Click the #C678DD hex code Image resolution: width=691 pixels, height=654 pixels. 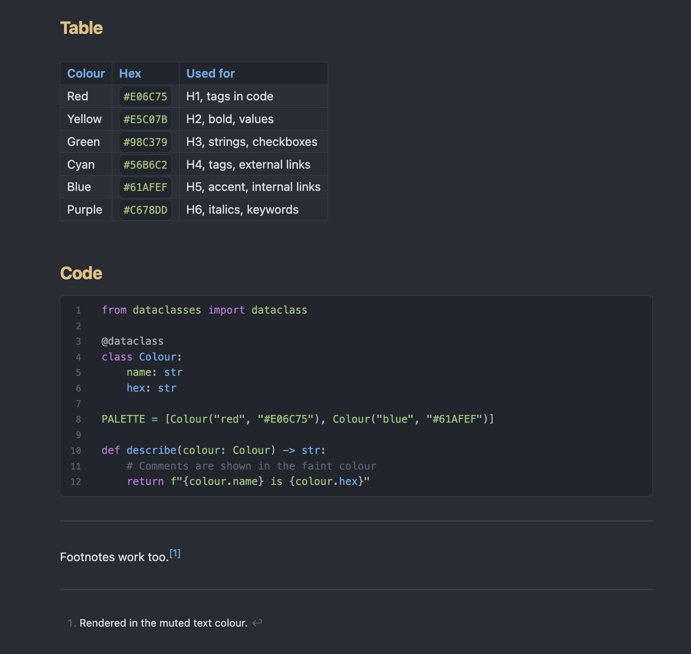(x=145, y=210)
